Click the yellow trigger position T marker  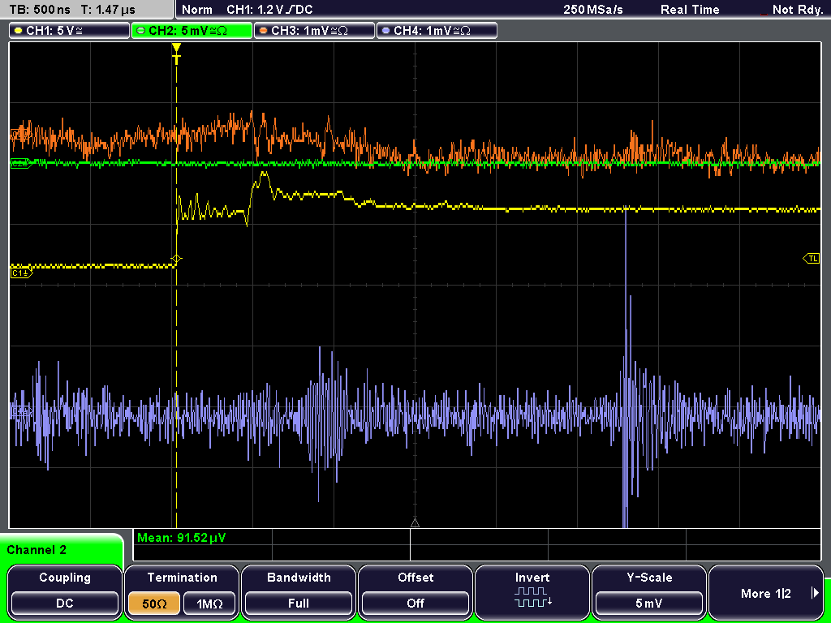pos(176,54)
